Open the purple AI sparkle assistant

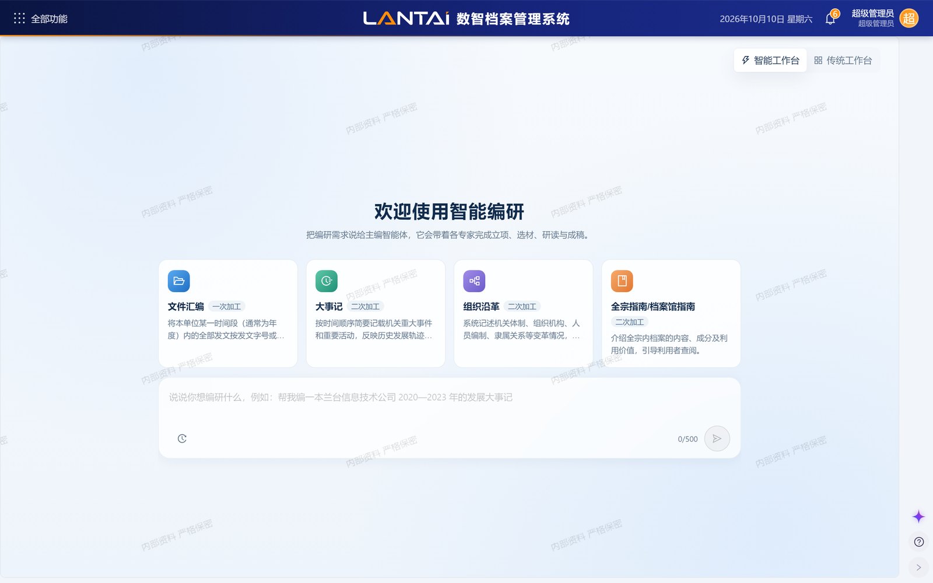[918, 517]
